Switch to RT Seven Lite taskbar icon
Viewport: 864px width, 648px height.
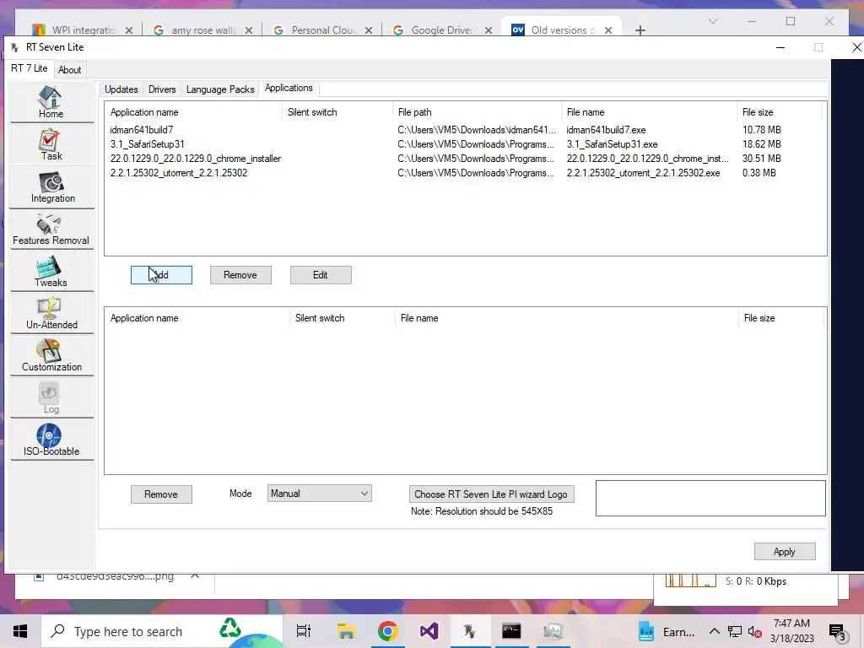(470, 631)
